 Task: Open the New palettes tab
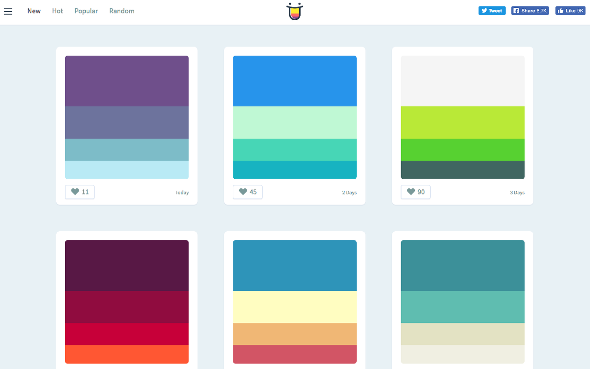tap(34, 11)
